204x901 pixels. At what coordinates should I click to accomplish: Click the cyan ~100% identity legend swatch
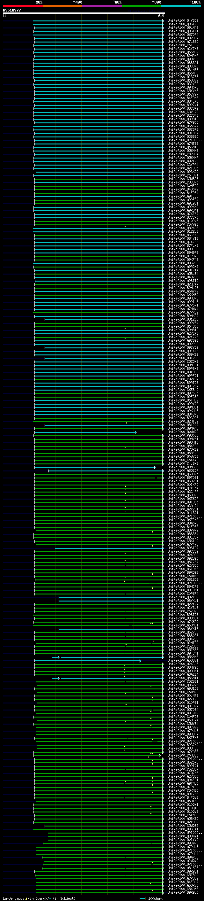(181, 6)
